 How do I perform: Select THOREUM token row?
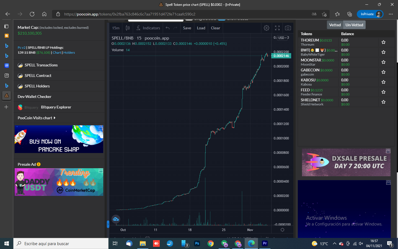(x=346, y=42)
